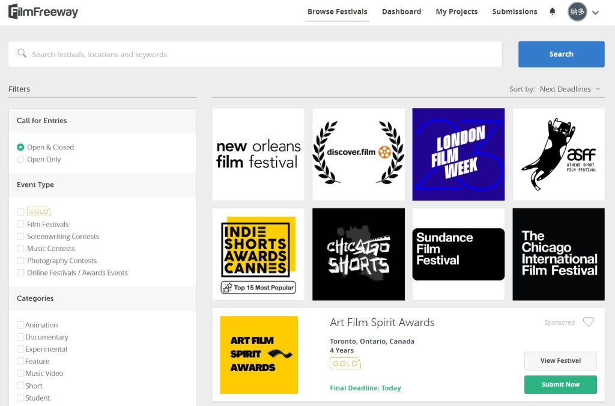Check Screenwriting Contests checkbox
The image size is (615, 406).
click(x=20, y=236)
